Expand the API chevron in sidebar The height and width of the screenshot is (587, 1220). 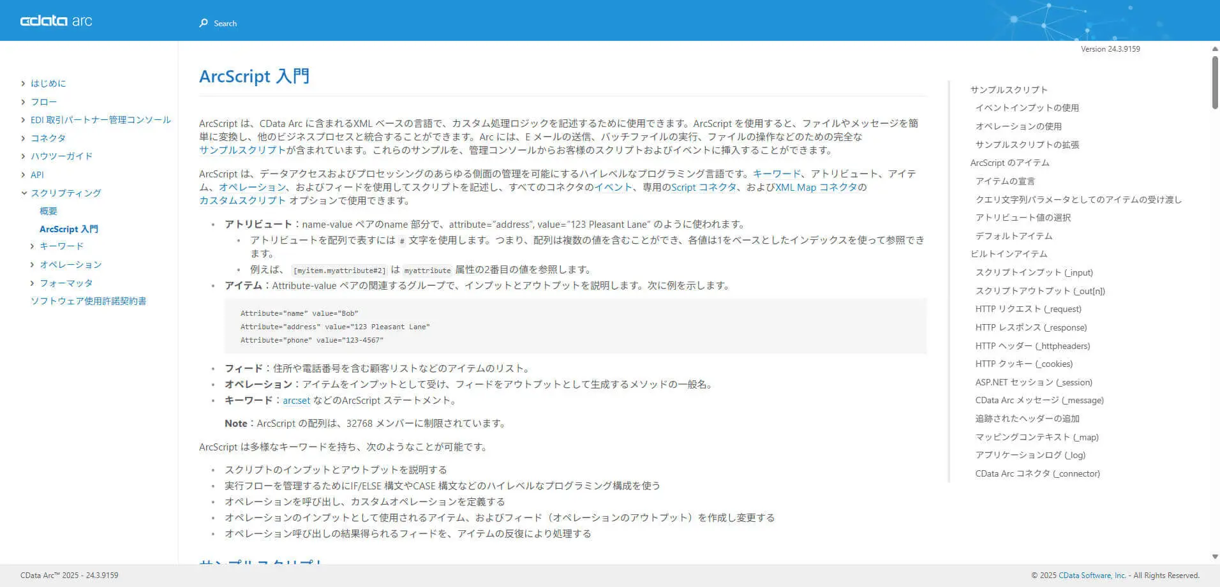tap(24, 175)
